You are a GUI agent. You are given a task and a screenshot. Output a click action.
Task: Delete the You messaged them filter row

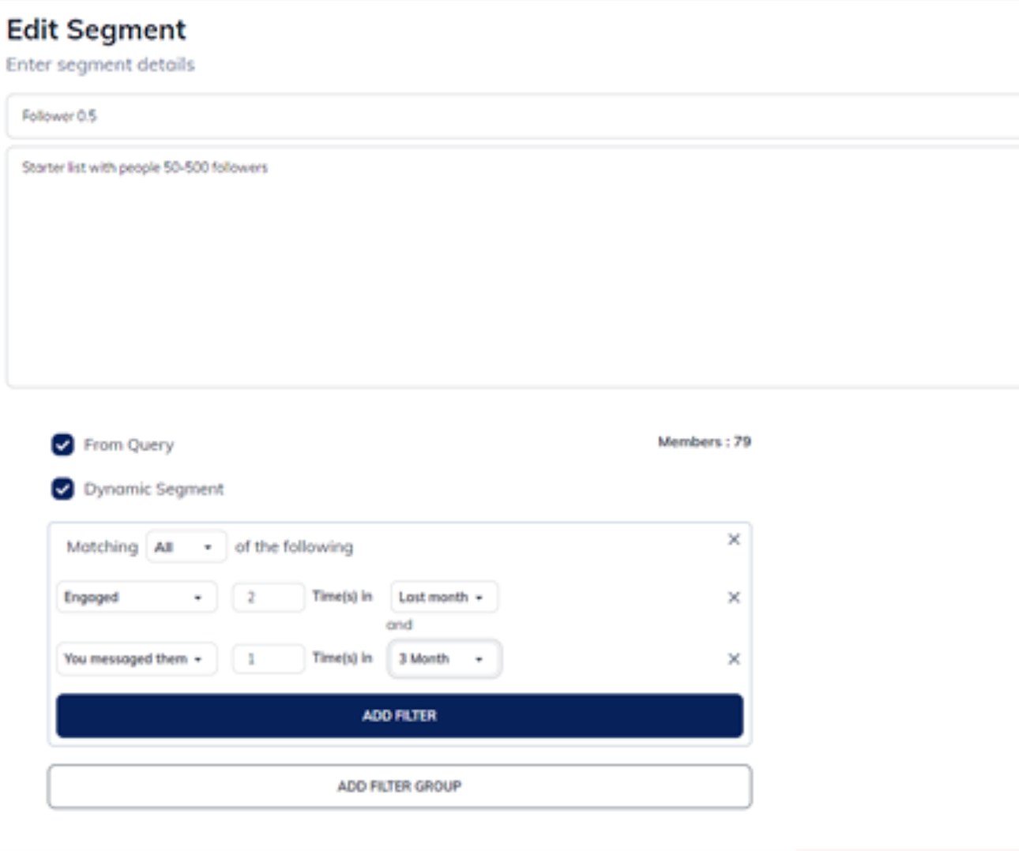click(x=734, y=658)
